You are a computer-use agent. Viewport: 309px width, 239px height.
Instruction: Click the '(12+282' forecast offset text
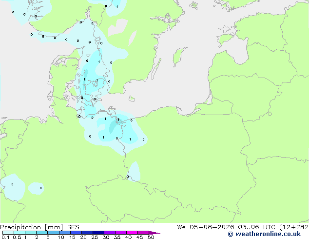293,227
